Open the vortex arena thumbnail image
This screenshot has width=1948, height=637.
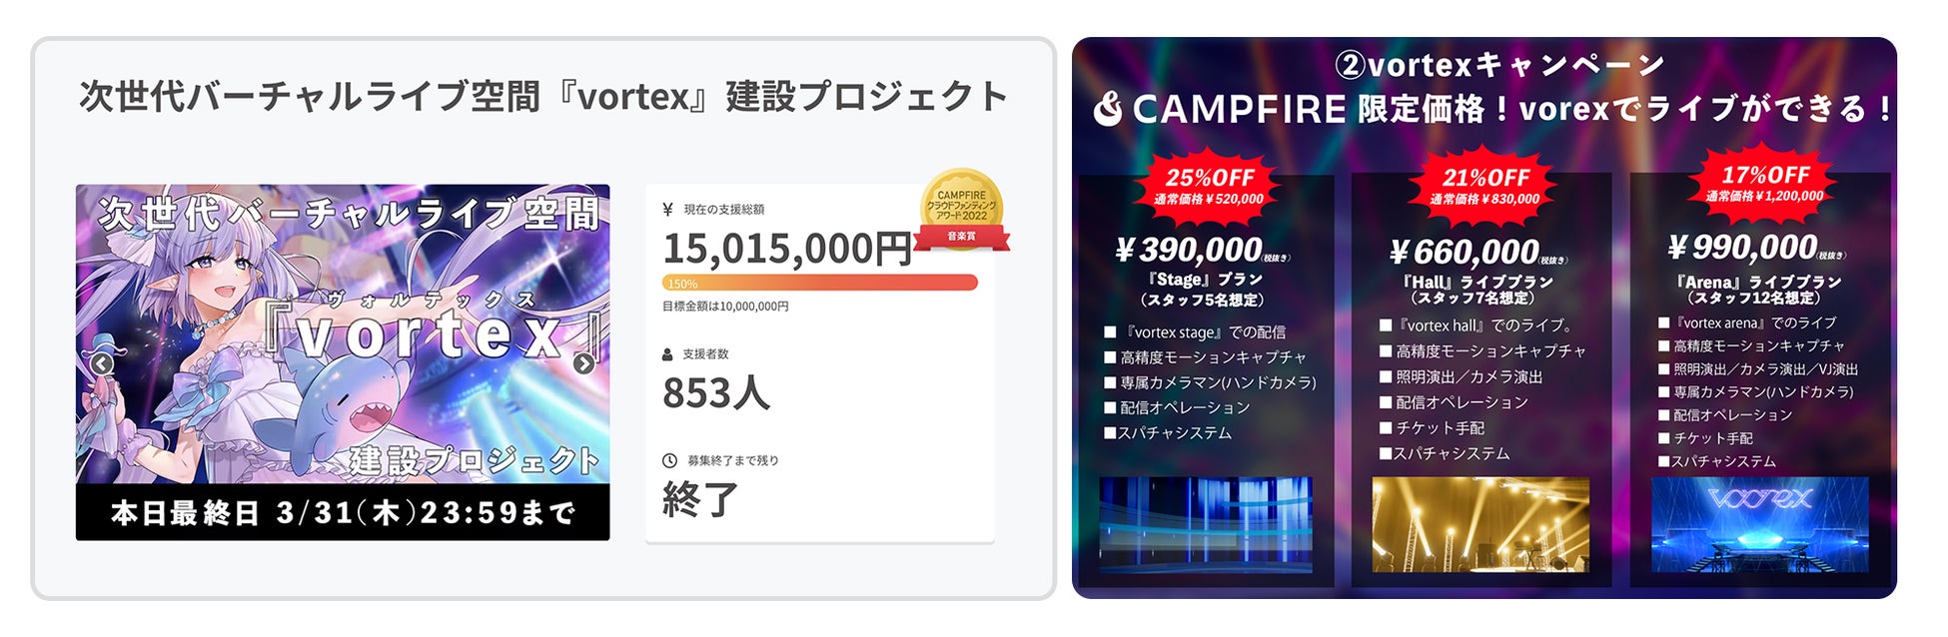tap(1759, 524)
